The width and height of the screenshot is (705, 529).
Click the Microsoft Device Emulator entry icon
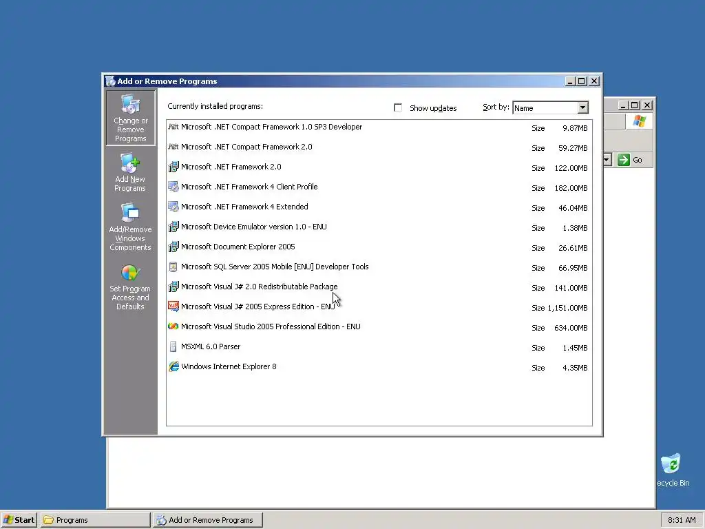(173, 227)
